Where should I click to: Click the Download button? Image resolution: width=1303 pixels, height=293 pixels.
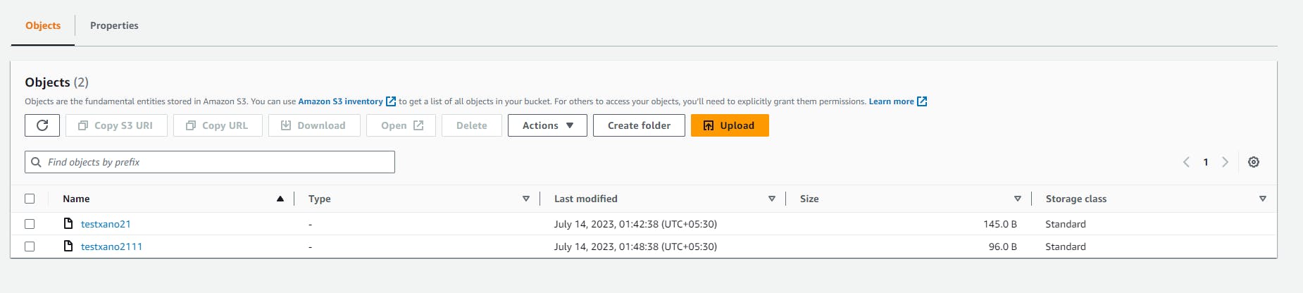[x=313, y=125]
